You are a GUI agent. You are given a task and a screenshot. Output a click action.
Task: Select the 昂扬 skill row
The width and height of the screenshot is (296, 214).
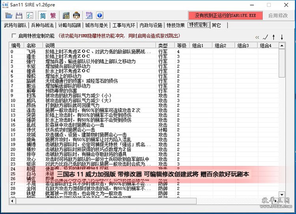(x=144, y=105)
